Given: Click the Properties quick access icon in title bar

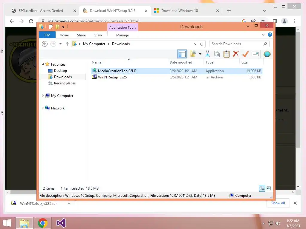Looking at the screenshot, I should click(x=51, y=27).
